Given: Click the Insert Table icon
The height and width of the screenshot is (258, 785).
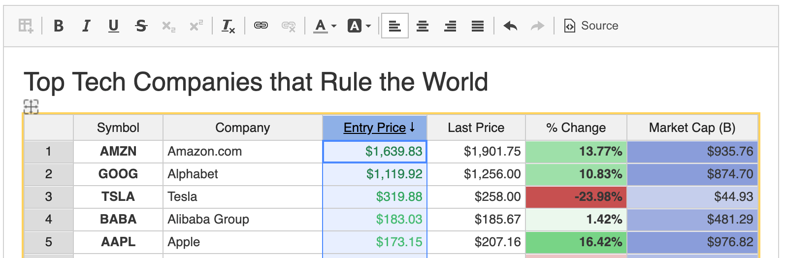Looking at the screenshot, I should tap(26, 26).
